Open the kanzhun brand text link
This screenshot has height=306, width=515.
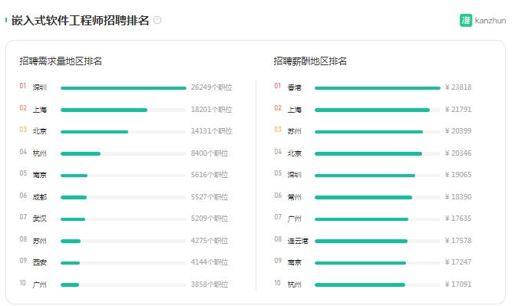(490, 21)
